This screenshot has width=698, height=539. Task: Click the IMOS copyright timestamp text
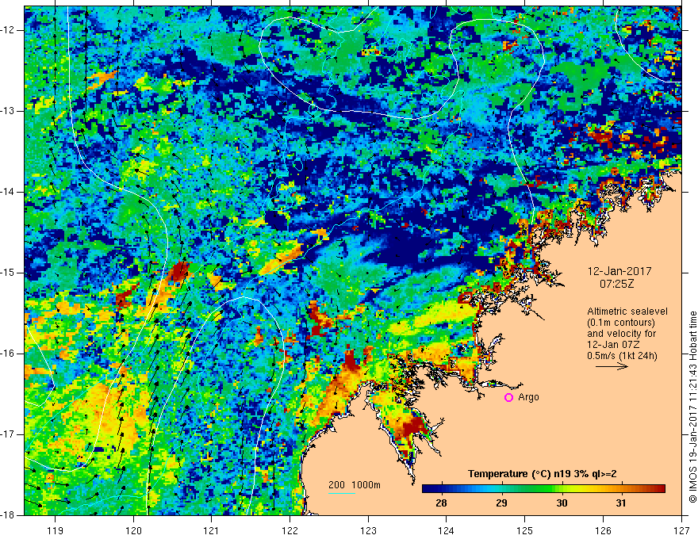692,407
